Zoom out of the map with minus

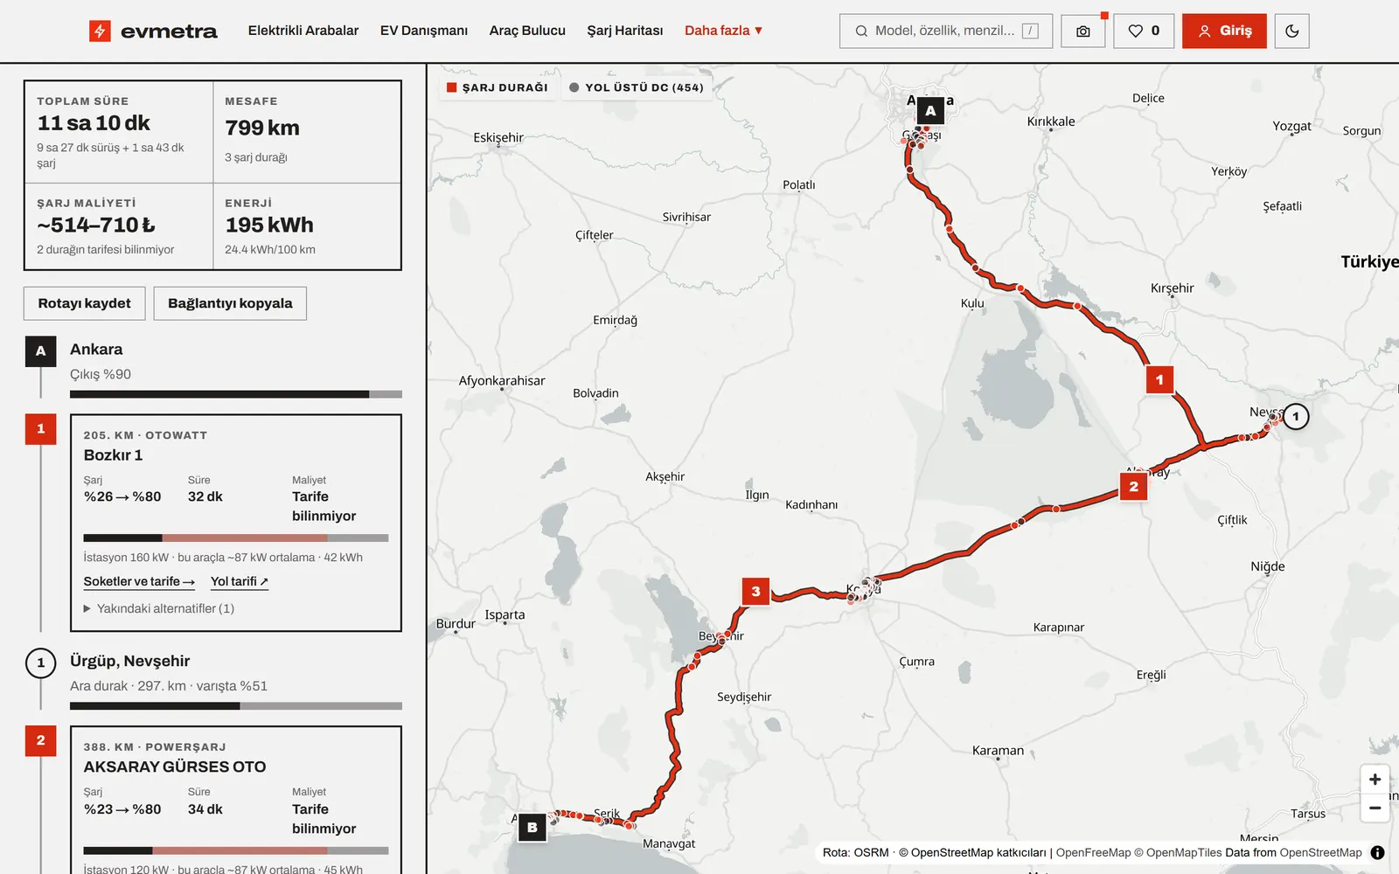click(1375, 808)
